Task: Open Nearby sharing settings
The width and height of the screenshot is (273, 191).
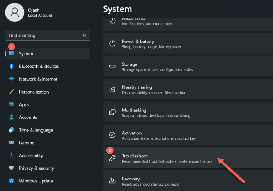Action: click(x=188, y=89)
